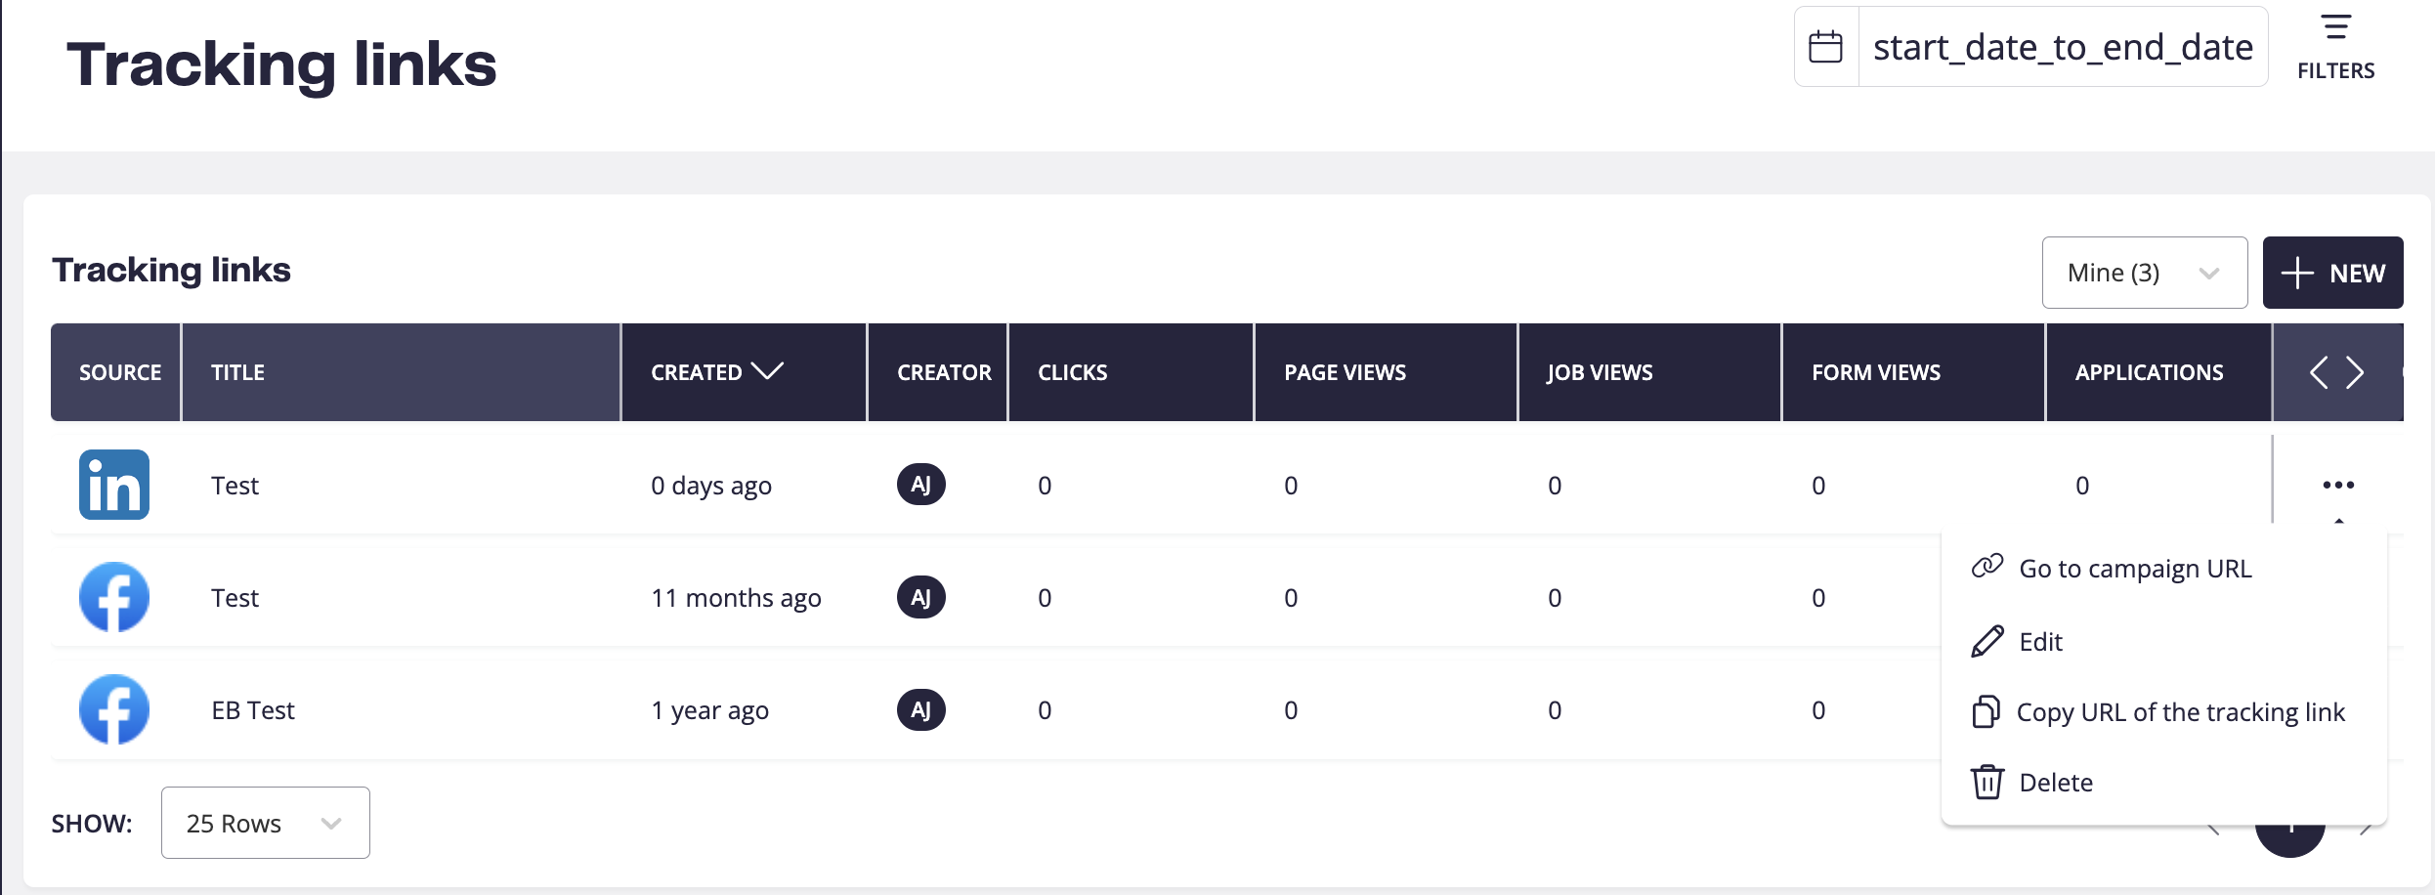Click the three-dot actions menu icon
Screen dimensions: 2435x895
pos(2338,485)
